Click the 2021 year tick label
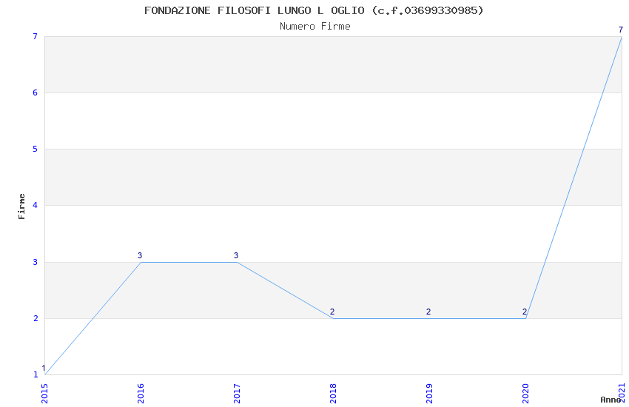Image resolution: width=629 pixels, height=407 pixels. [x=622, y=394]
